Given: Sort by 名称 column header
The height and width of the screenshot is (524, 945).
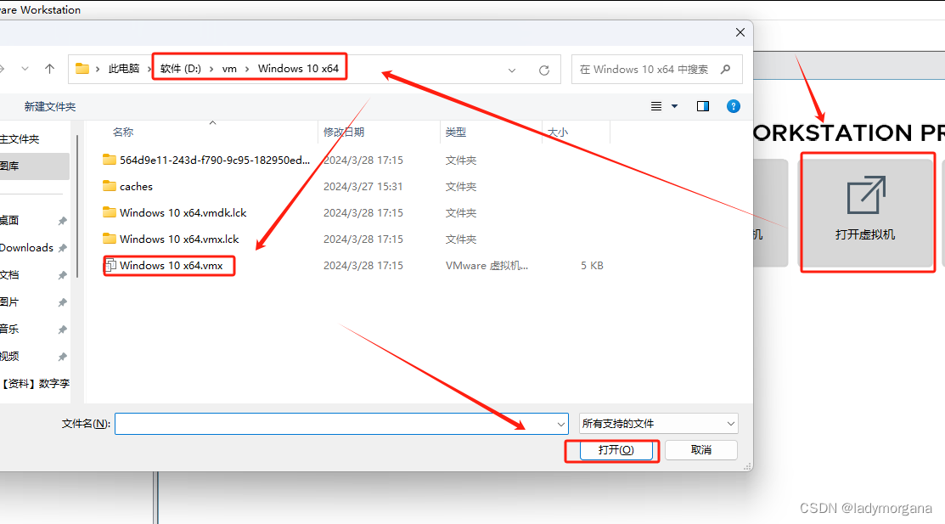Looking at the screenshot, I should click(x=123, y=132).
